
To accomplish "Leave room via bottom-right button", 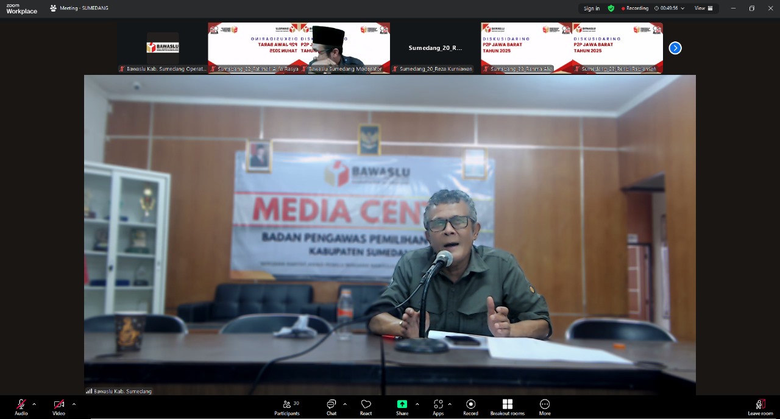I will pos(760,407).
